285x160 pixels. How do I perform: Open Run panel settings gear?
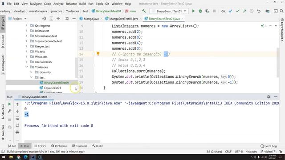pos(269,97)
